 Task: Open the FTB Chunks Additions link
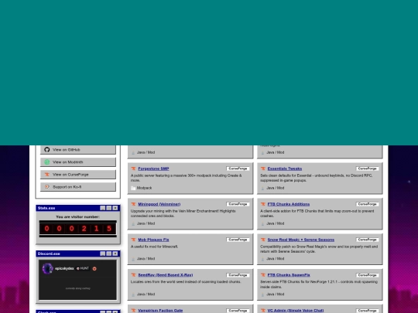click(x=289, y=204)
